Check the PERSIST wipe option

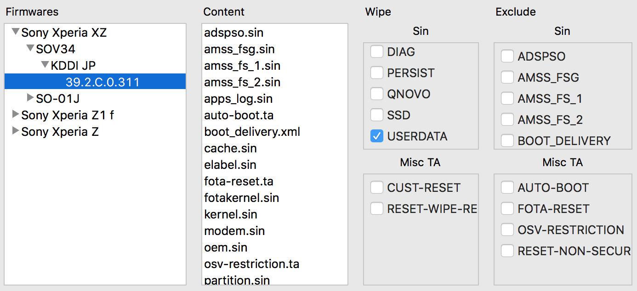pos(377,73)
